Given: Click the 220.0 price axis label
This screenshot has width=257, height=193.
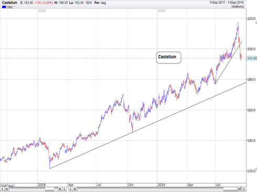Looking at the screenshot, I should point(251,18).
